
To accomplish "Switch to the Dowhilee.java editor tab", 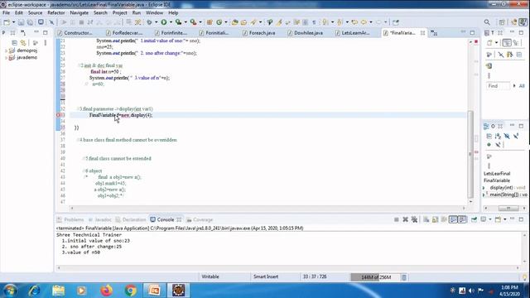I will click(x=306, y=33).
